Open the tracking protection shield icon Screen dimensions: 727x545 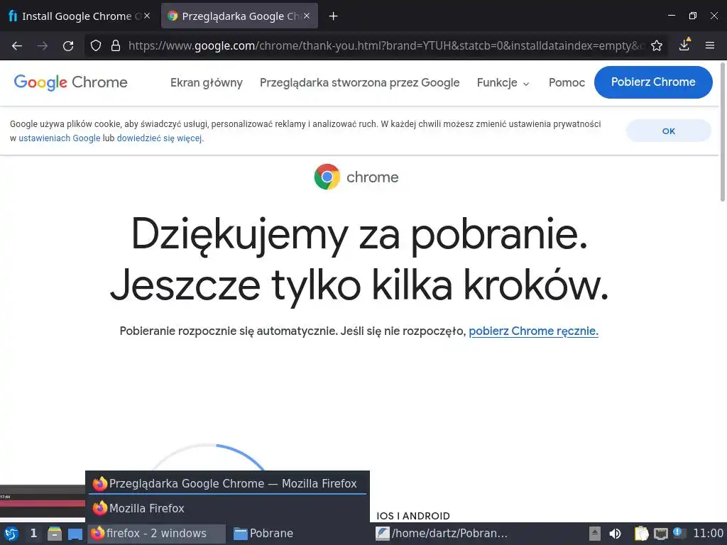[96, 45]
